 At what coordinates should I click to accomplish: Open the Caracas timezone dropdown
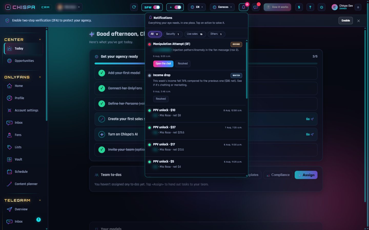pos(222,7)
